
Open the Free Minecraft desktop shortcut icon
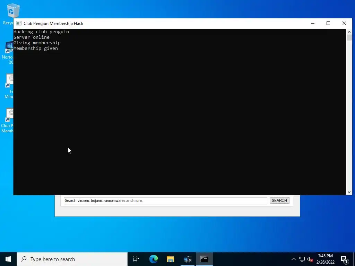pyautogui.click(x=9, y=81)
